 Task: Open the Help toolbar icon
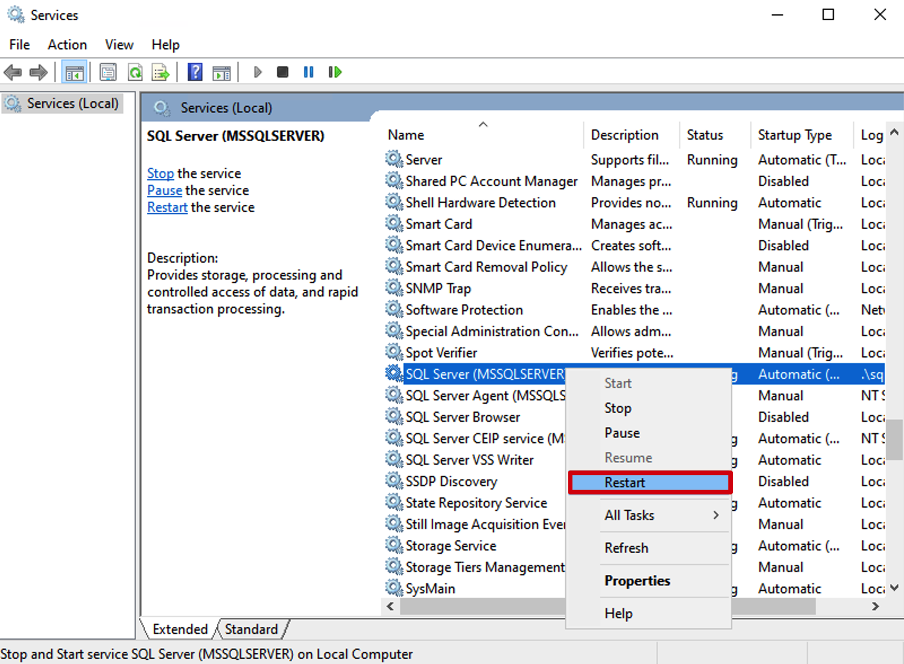[195, 72]
